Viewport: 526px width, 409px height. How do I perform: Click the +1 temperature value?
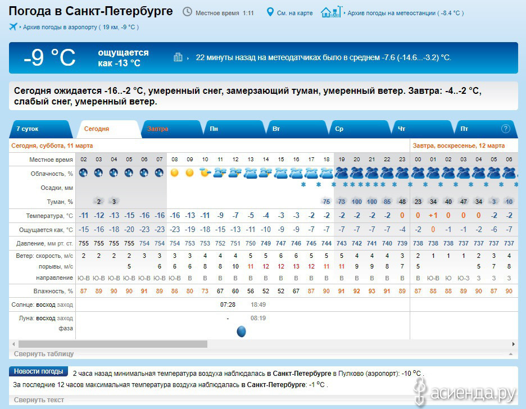click(x=433, y=216)
